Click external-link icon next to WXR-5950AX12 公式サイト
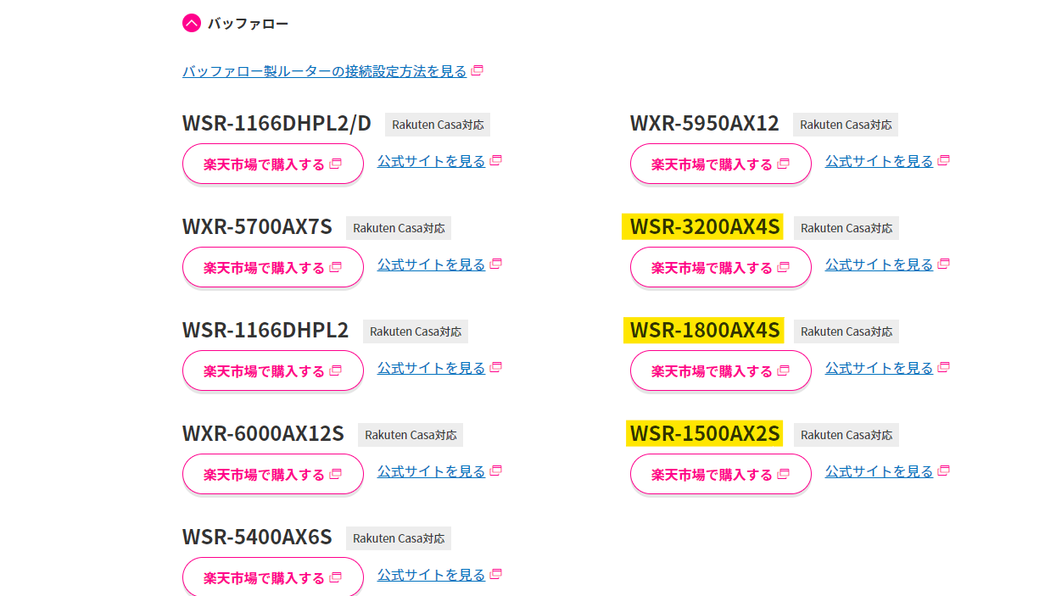This screenshot has height=596, width=1056. 943,160
